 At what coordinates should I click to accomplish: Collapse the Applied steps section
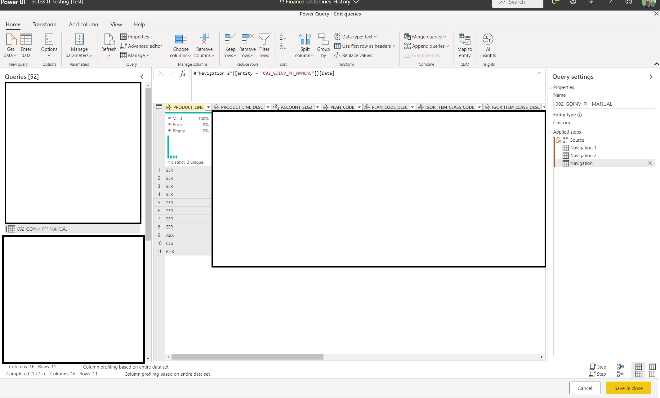tap(550, 132)
